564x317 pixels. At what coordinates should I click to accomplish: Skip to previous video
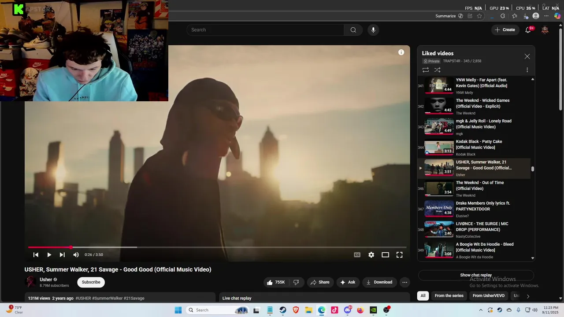[x=36, y=255]
